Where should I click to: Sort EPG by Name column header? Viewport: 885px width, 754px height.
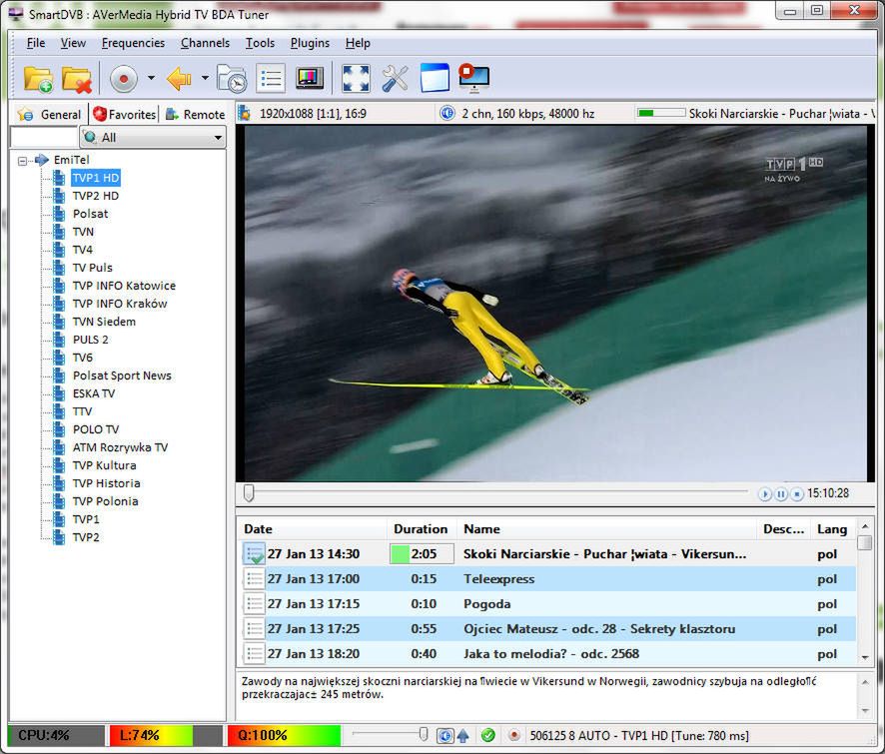606,529
